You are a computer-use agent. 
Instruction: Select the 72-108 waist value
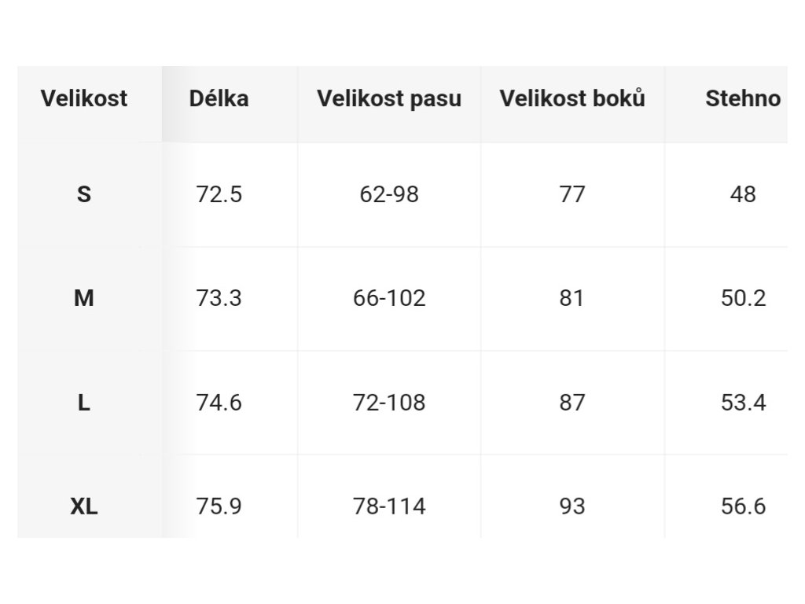[389, 402]
